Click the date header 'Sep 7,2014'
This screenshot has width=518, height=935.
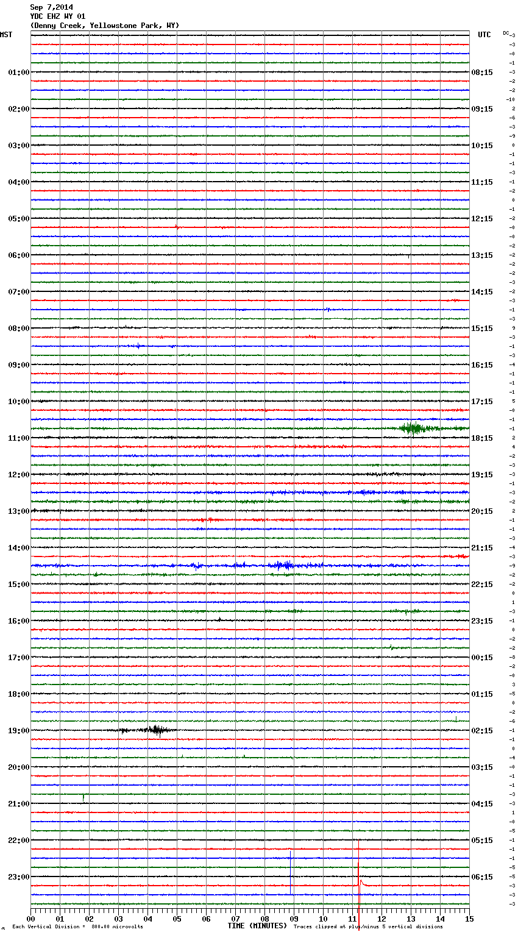coord(51,7)
